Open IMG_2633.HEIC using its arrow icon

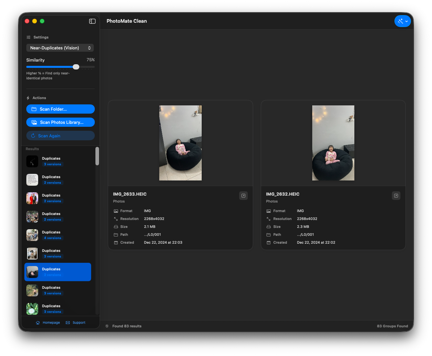click(243, 195)
